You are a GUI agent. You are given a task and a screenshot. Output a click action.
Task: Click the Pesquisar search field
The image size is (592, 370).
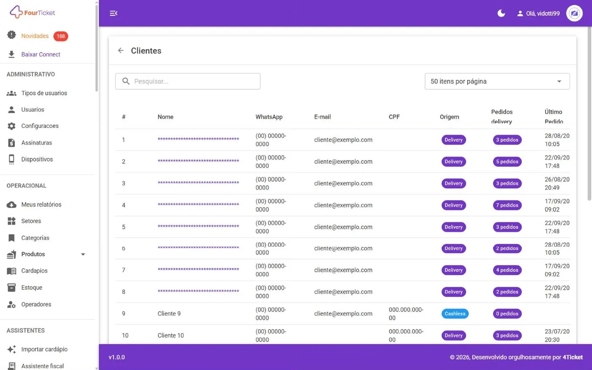tap(188, 81)
